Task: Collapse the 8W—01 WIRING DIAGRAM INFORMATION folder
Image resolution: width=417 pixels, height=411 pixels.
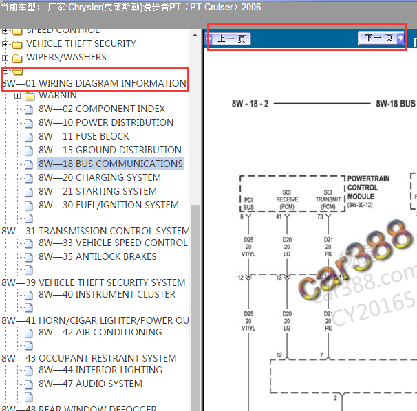Action: 5,71
